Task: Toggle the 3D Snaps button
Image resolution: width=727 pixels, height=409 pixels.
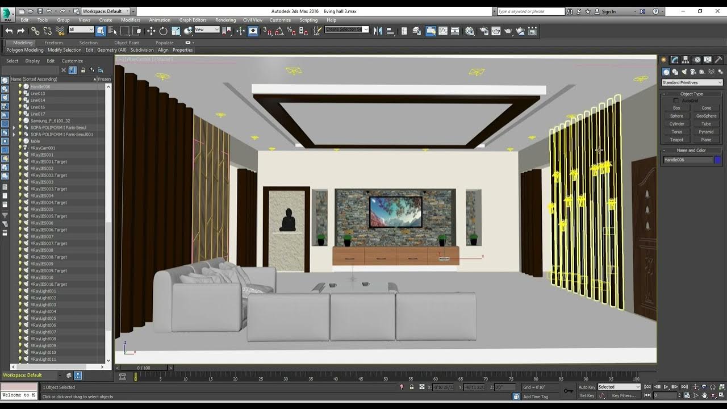Action: [268, 31]
